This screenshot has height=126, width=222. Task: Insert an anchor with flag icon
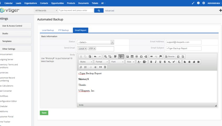pos(161,56)
